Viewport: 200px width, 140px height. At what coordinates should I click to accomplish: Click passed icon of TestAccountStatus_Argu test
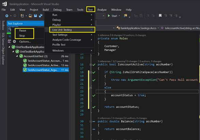25,70
